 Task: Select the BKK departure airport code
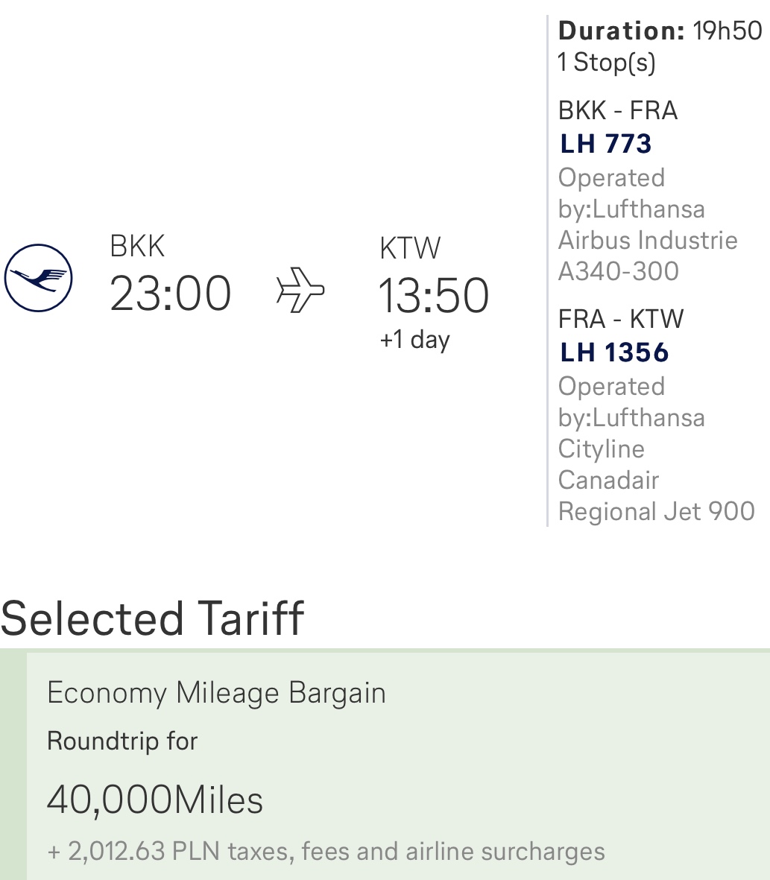point(137,246)
